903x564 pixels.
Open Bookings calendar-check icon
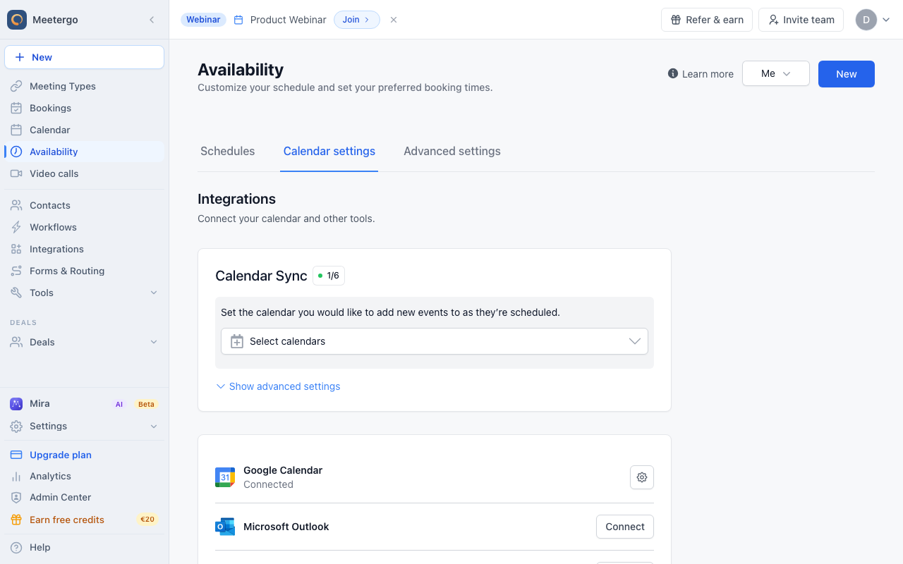point(16,108)
